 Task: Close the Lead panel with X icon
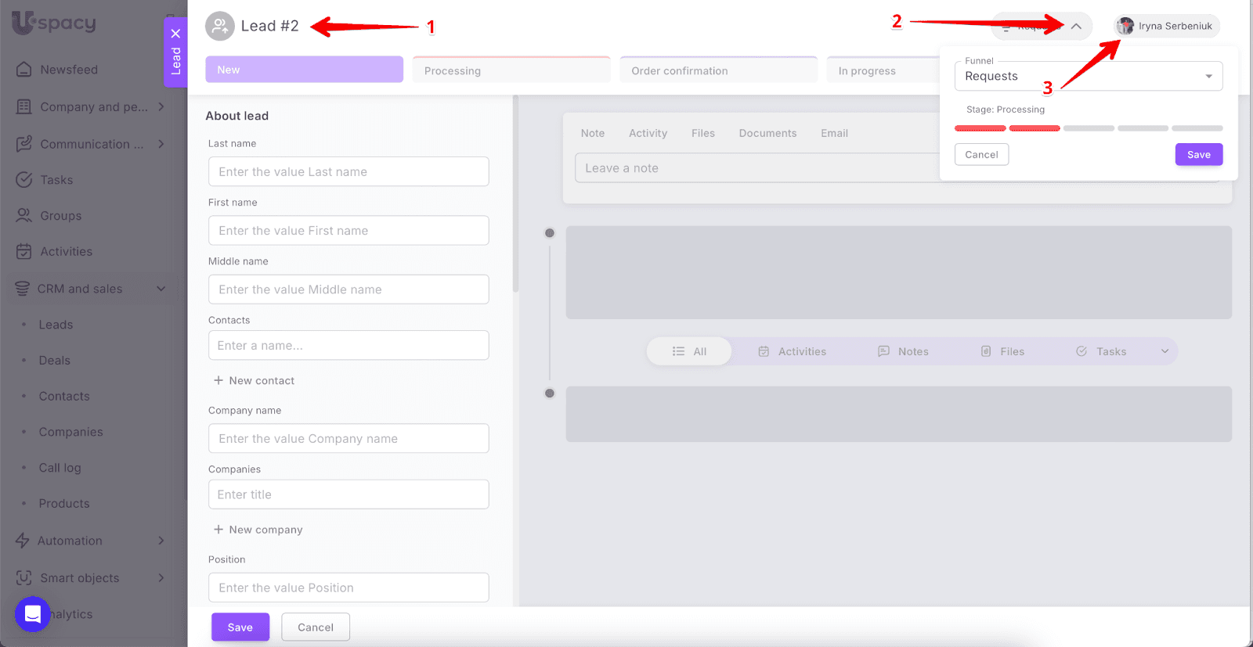(x=175, y=34)
